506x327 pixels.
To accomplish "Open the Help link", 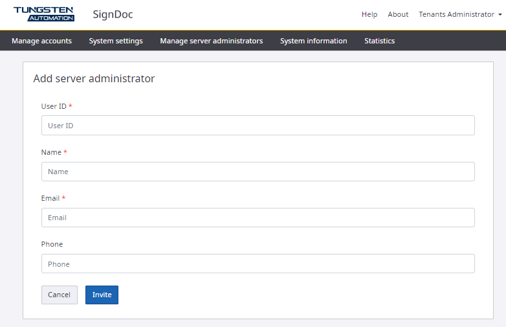I will (369, 14).
